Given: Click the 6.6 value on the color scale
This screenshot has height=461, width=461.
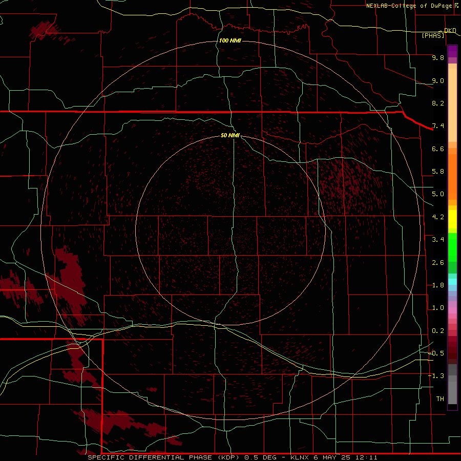Looking at the screenshot, I should [438, 149].
